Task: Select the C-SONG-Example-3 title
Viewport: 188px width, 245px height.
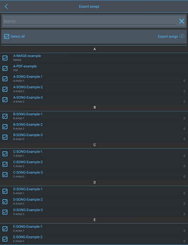Action: pyautogui.click(x=28, y=172)
